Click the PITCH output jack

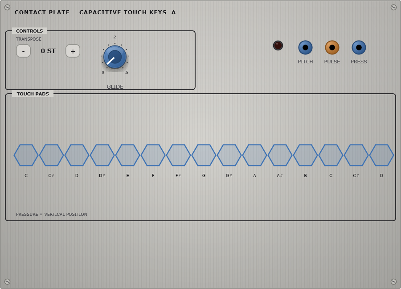pyautogui.click(x=305, y=48)
